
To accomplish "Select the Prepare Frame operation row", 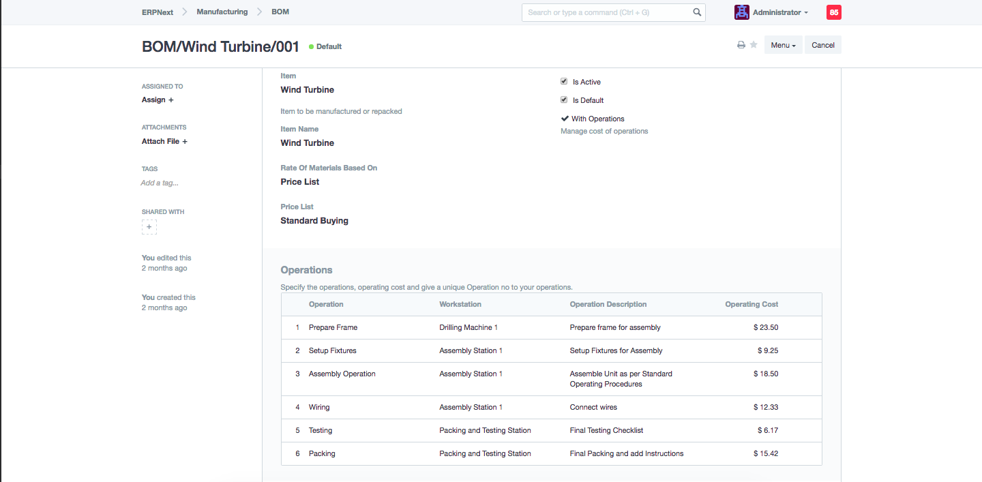I will [x=333, y=327].
